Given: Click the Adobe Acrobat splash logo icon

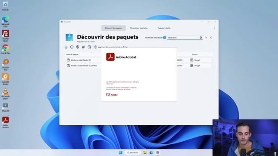Looking at the screenshot, I should point(110,57).
